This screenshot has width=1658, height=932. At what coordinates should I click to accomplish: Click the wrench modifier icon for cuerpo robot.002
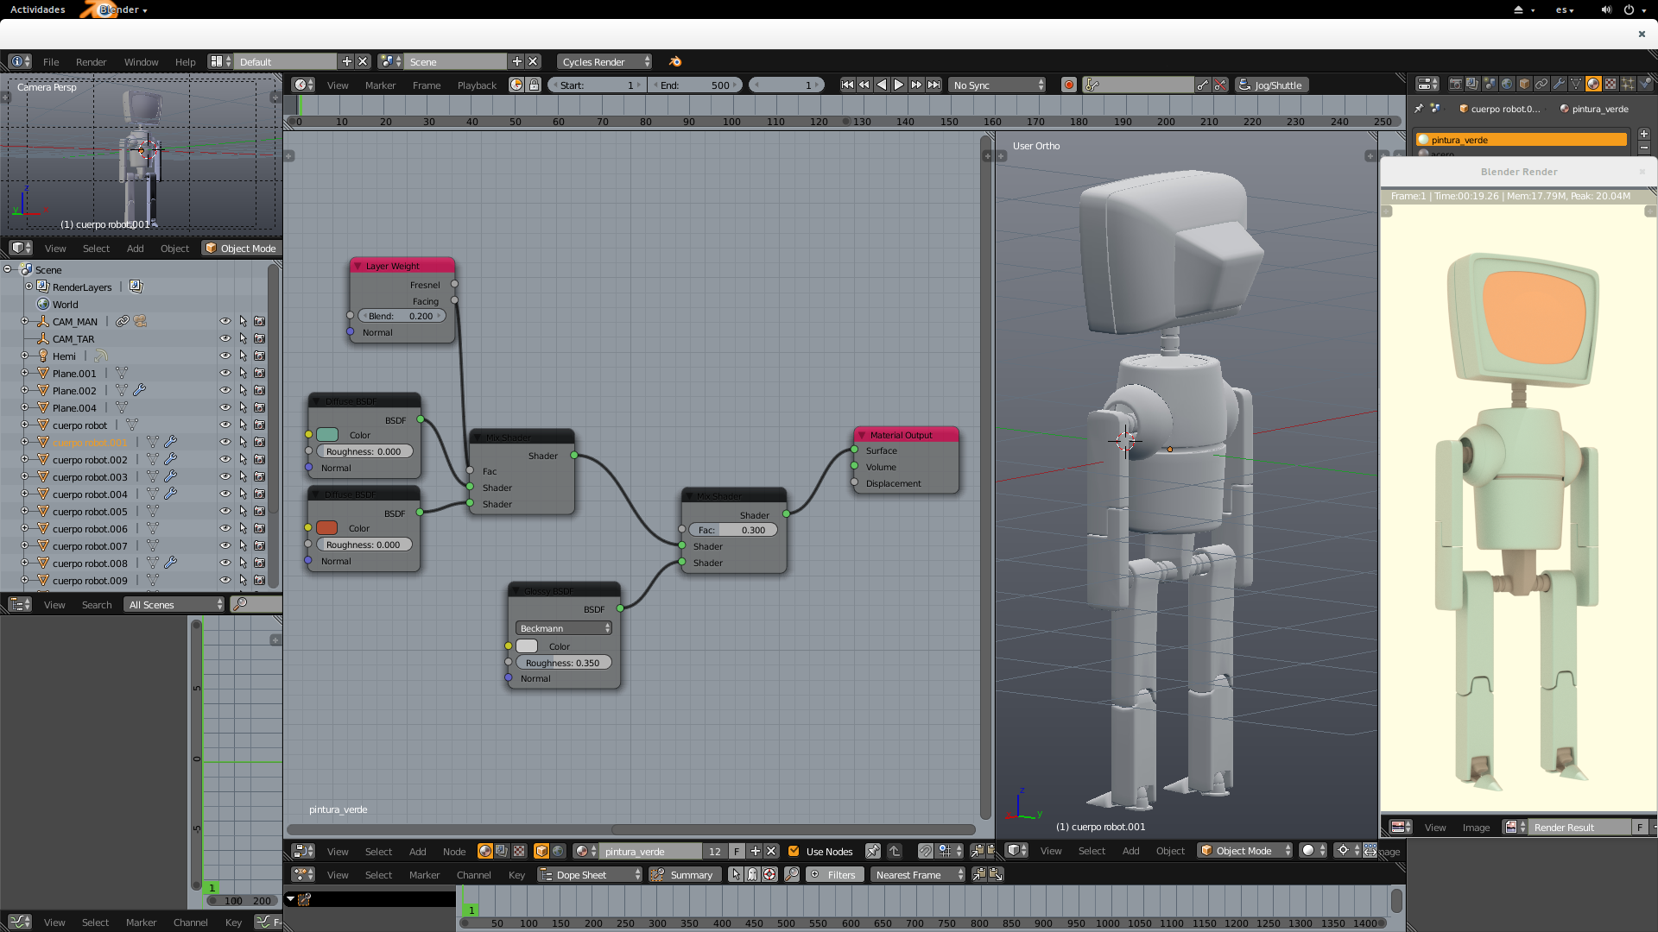(x=171, y=460)
